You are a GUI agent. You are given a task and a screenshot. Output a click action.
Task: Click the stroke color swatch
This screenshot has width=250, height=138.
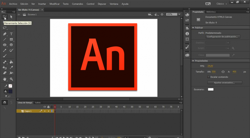point(10,86)
